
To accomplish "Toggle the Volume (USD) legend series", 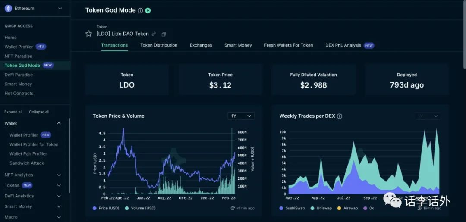I will [140, 208].
